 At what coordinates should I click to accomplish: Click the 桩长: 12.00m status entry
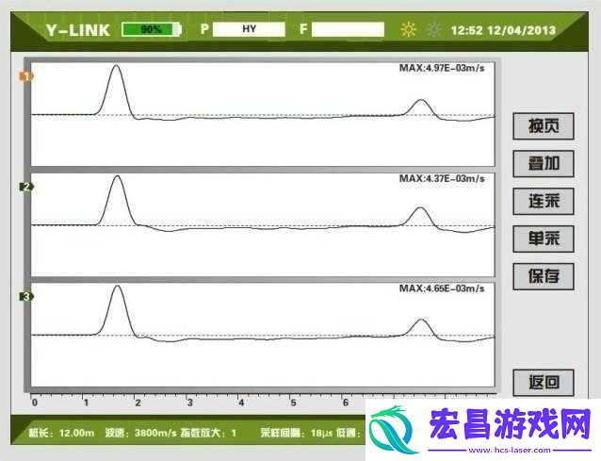click(61, 433)
